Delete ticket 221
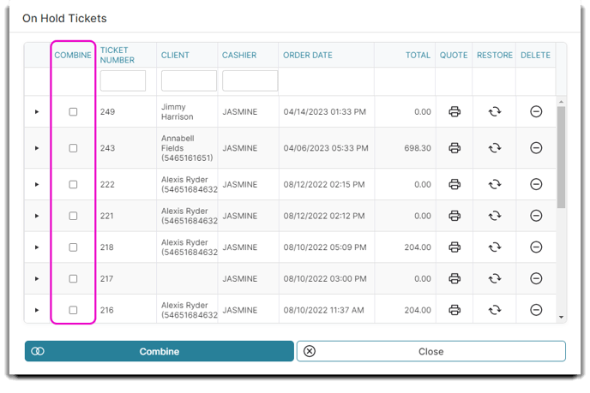The image size is (590, 393). tap(536, 216)
